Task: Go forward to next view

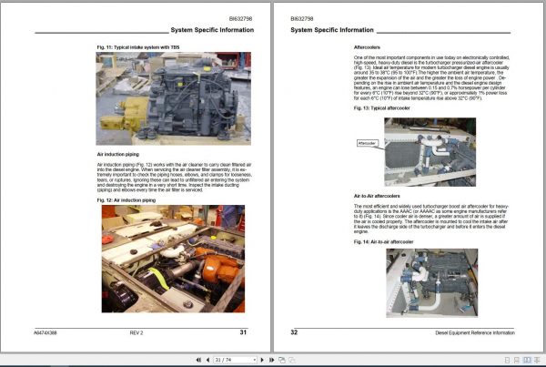Action: click(x=292, y=360)
